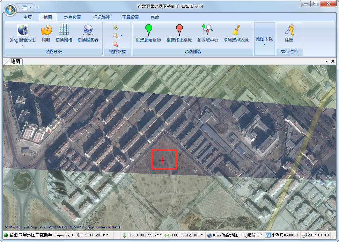Click the zoom in magnifier icon
This screenshot has width=339, height=242.
click(x=115, y=27)
